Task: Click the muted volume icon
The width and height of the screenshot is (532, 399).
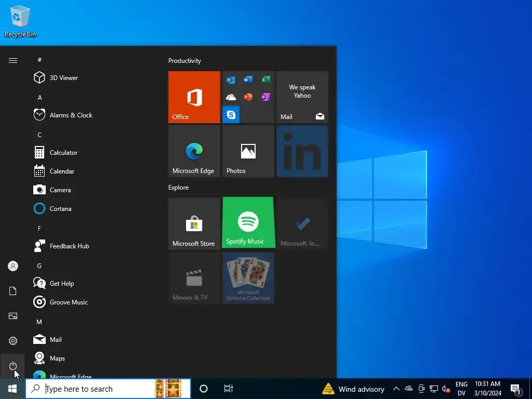Action: coord(446,389)
